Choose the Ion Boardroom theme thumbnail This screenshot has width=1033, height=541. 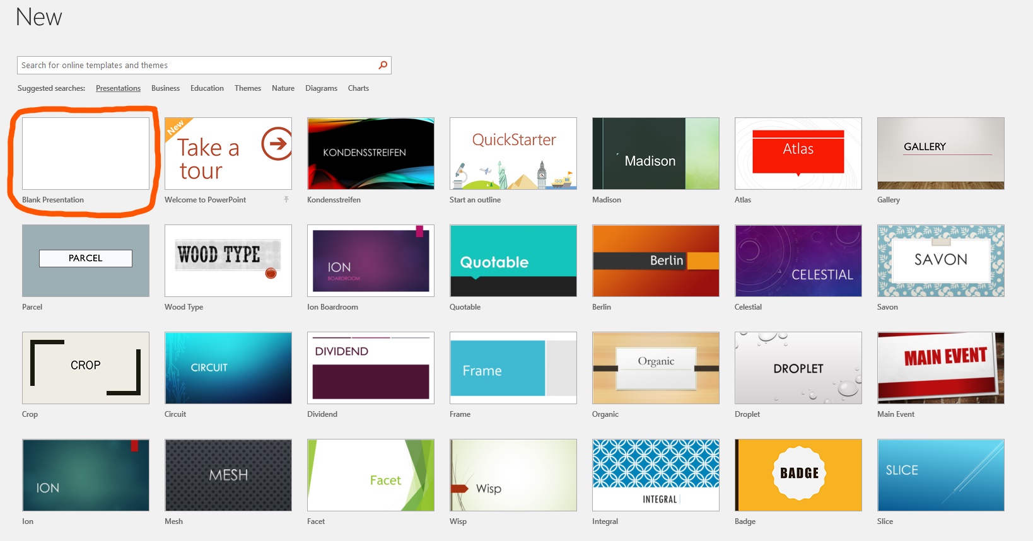click(x=371, y=260)
